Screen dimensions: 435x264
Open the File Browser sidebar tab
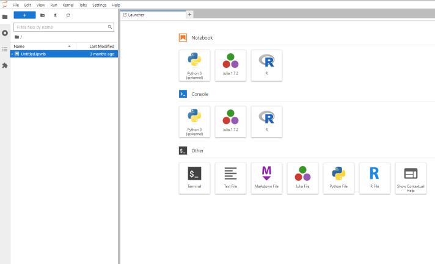click(5, 17)
